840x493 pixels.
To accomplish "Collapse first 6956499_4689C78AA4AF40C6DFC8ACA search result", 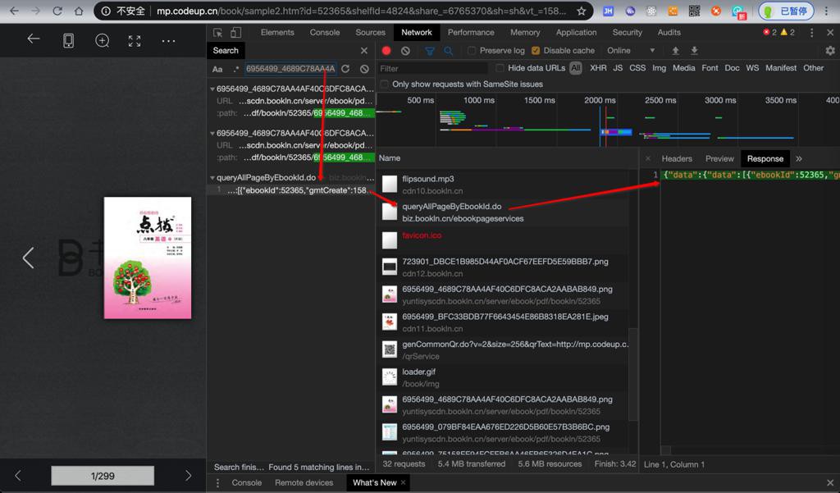I will pos(212,89).
